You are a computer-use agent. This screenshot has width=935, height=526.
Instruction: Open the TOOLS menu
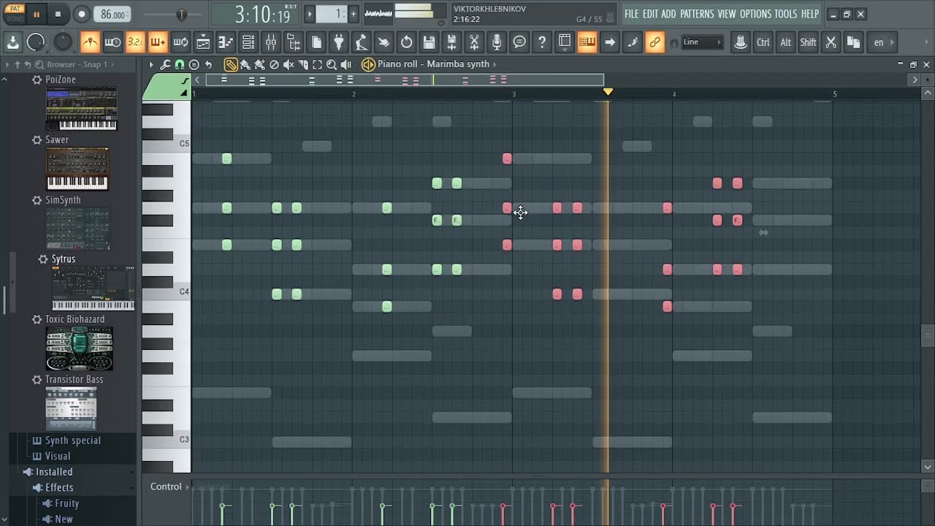[x=786, y=14]
